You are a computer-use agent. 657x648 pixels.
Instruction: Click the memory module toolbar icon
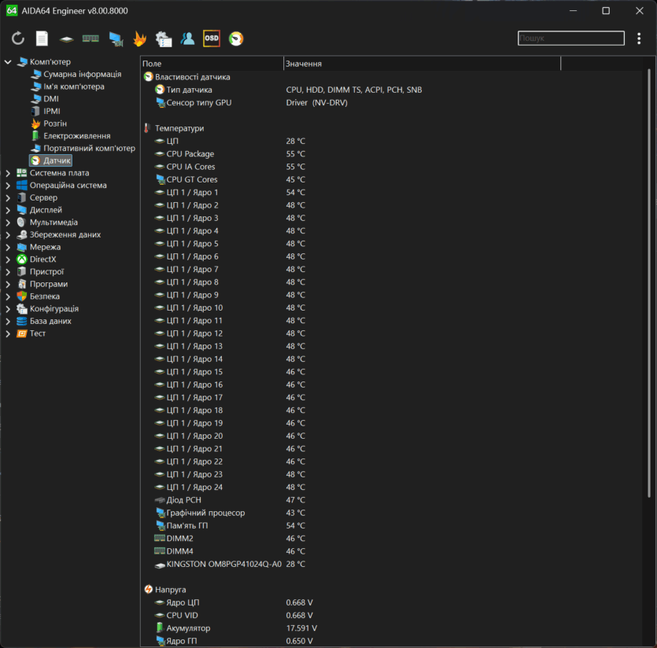point(90,39)
